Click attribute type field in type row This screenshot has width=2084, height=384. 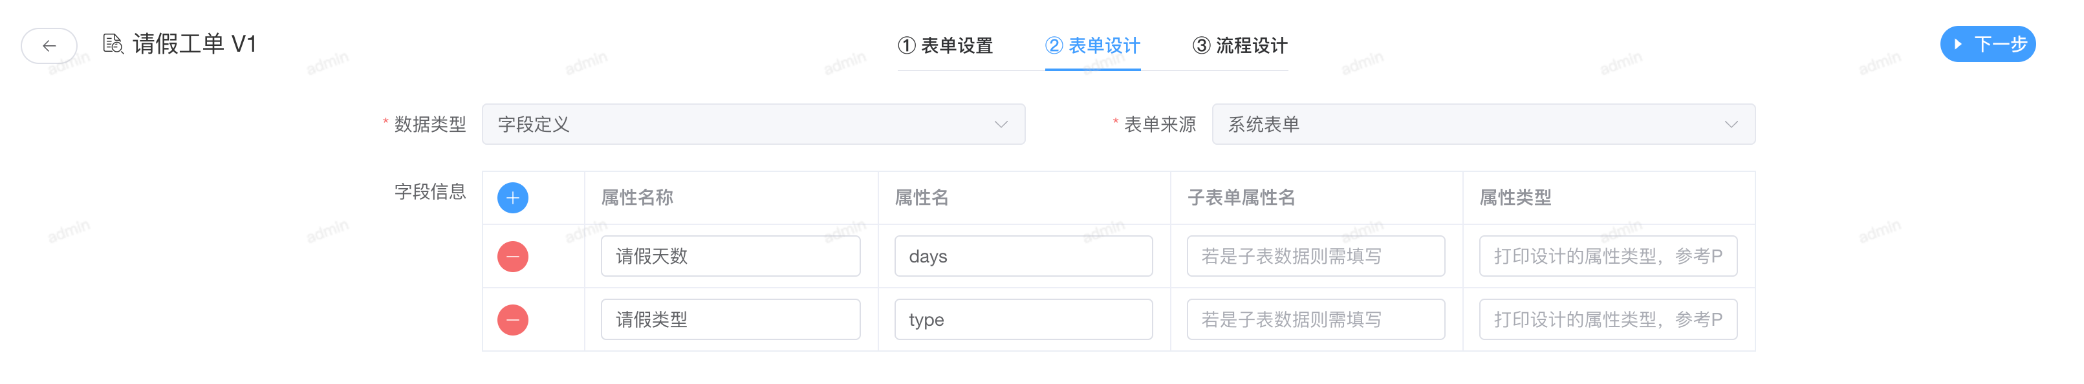click(1607, 320)
